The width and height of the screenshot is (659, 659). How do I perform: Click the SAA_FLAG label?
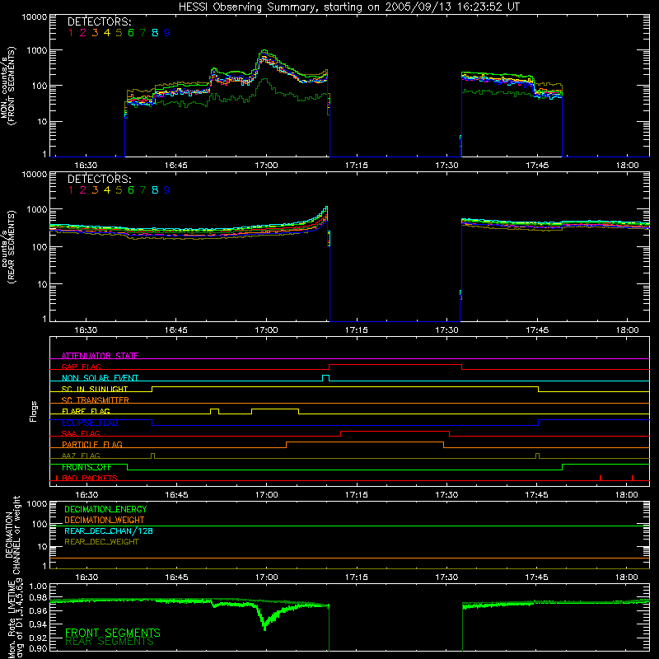point(81,433)
